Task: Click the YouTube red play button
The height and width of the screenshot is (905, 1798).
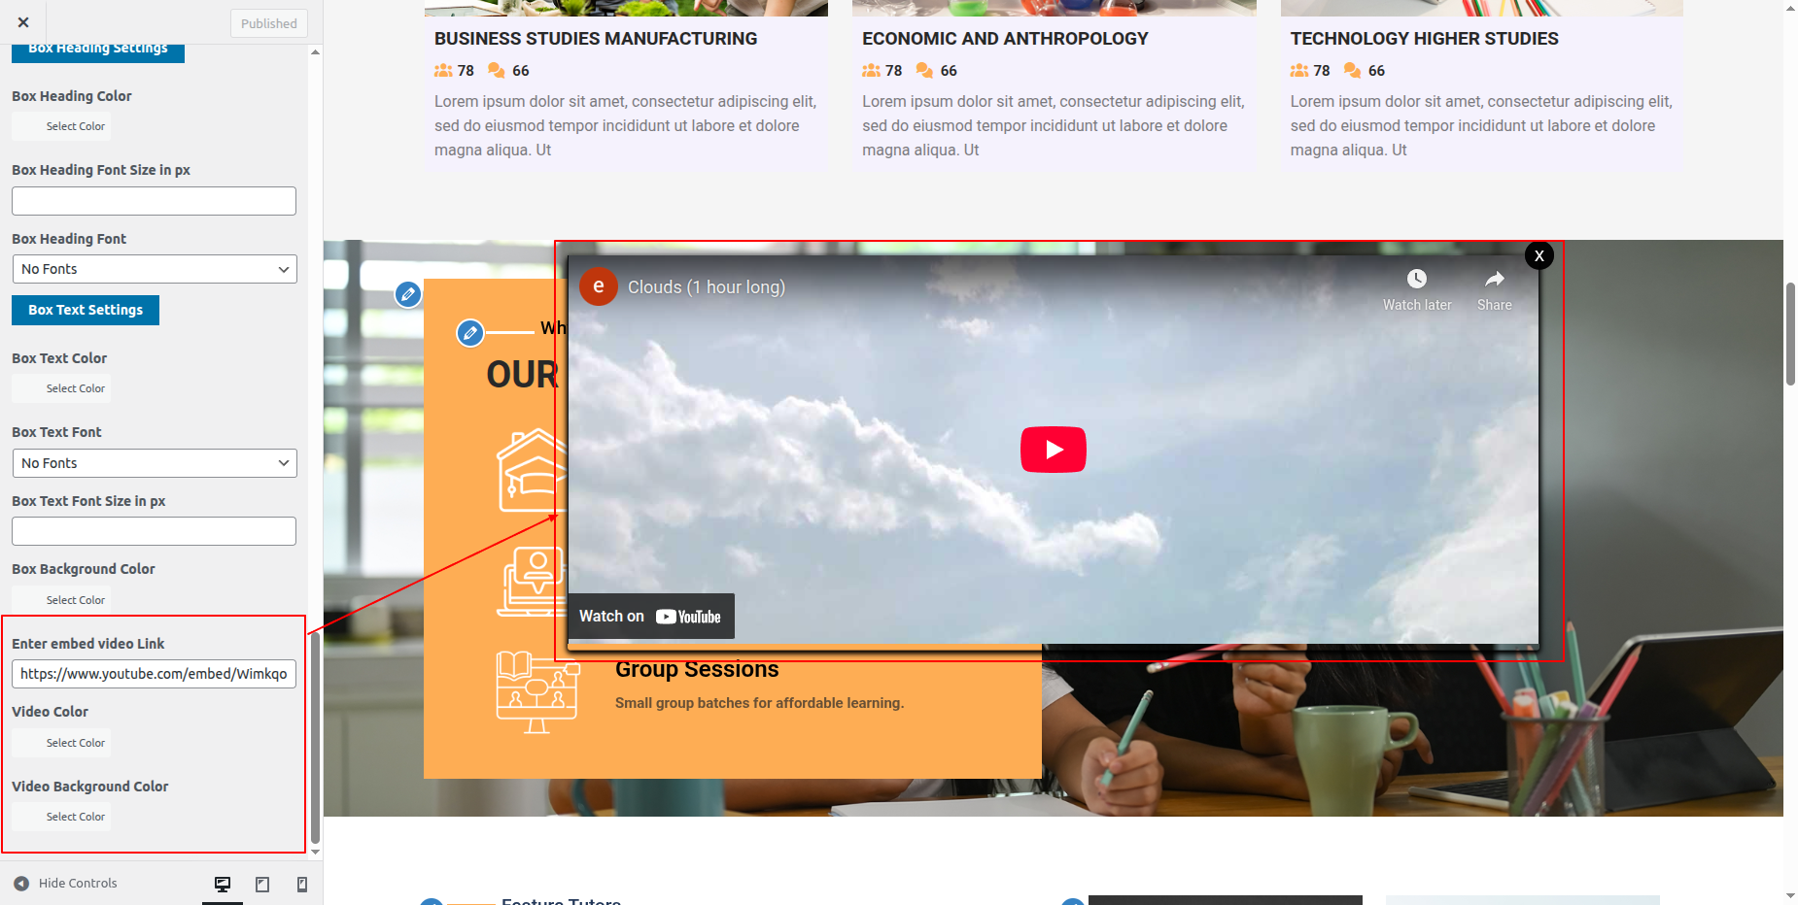Action: pos(1053,450)
